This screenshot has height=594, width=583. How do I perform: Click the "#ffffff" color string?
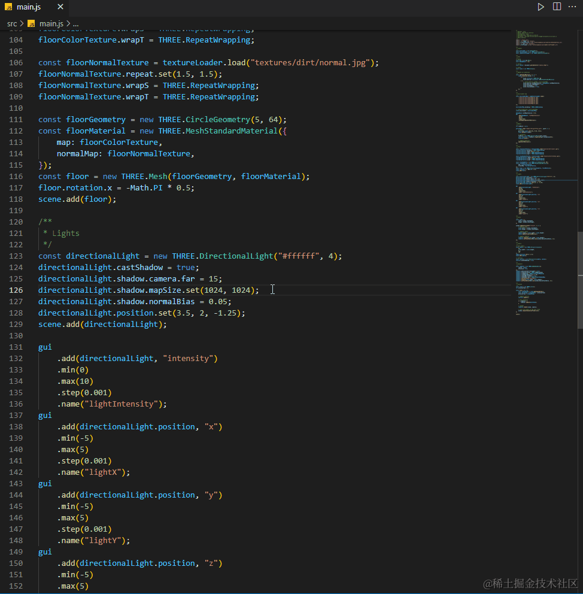[x=299, y=256]
